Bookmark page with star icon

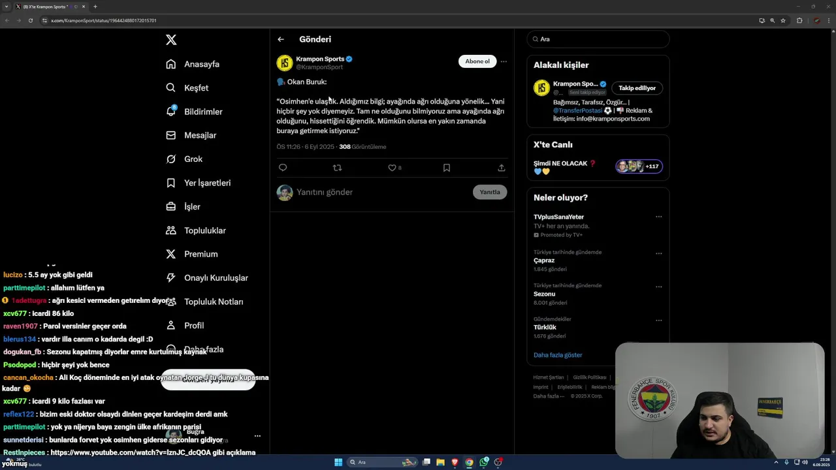[783, 20]
